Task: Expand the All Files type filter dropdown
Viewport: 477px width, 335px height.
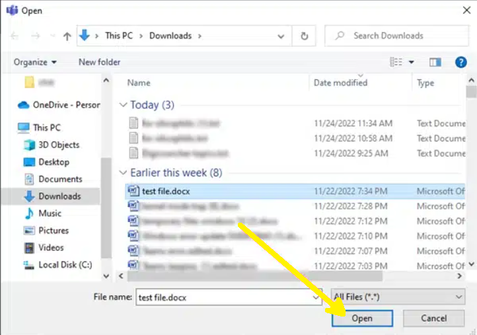Action: click(398, 297)
